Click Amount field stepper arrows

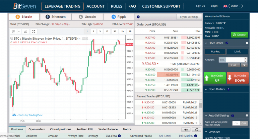click(x=246, y=60)
